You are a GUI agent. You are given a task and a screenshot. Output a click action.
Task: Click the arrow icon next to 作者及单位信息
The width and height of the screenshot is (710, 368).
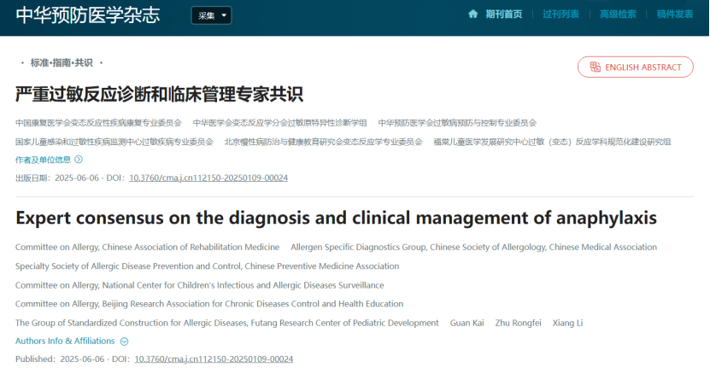79,160
